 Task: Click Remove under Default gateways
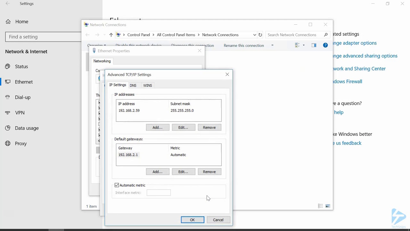coord(209,172)
